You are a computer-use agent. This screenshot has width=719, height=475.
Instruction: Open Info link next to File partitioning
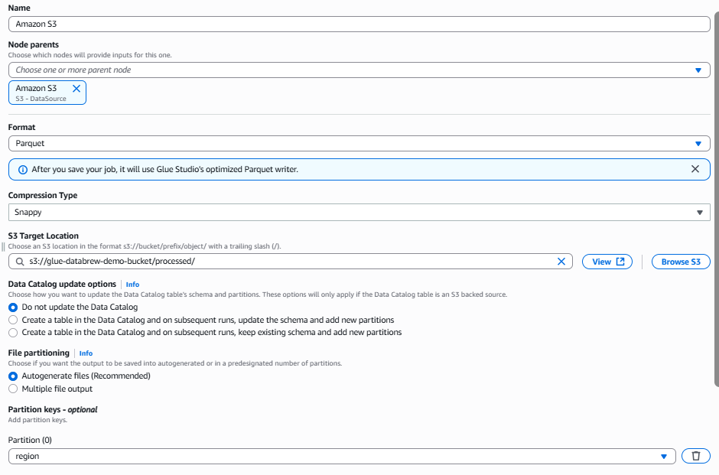86,353
